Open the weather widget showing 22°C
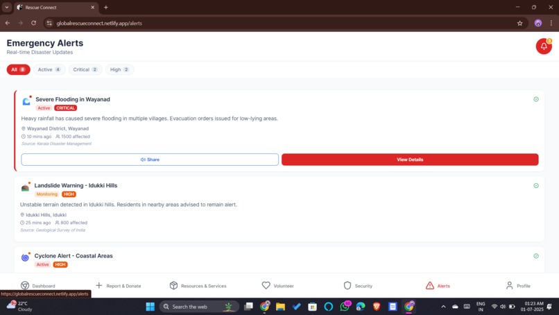559x315 pixels. (x=19, y=307)
